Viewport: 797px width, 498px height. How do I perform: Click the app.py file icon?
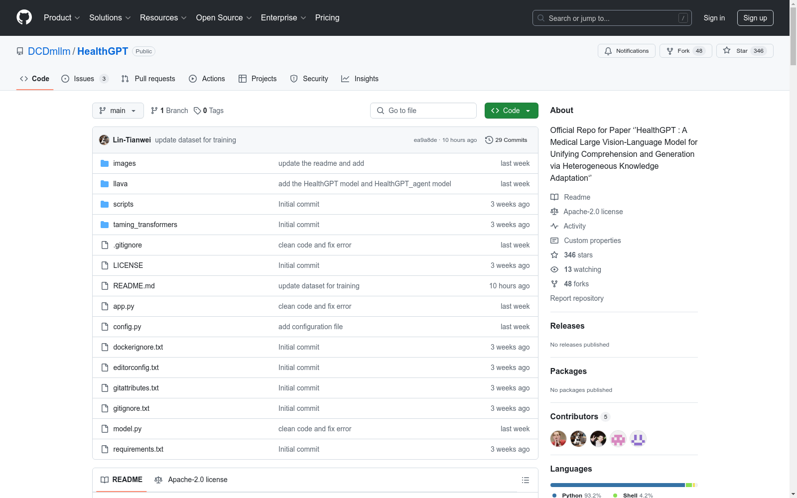click(x=105, y=306)
